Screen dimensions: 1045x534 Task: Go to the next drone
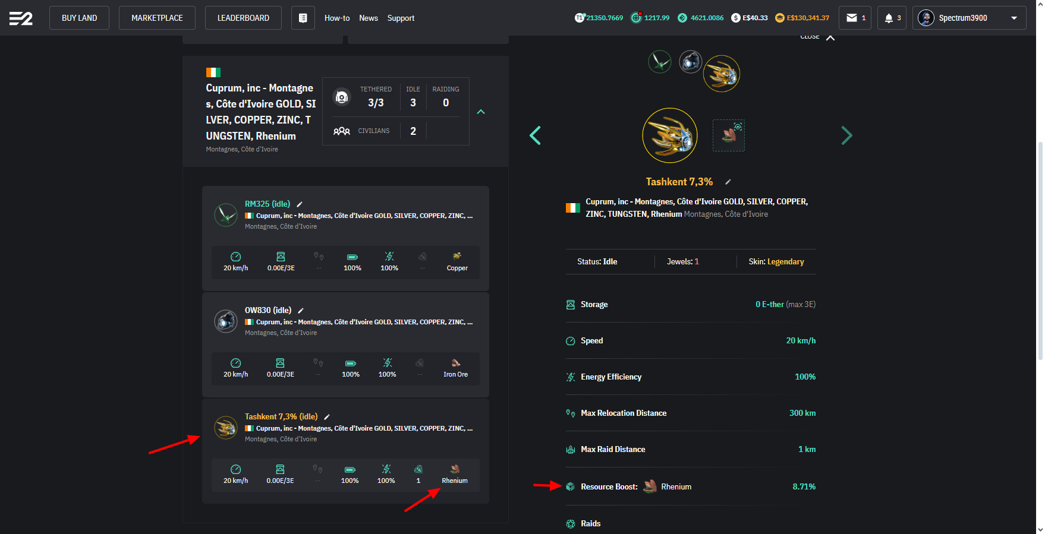[x=846, y=135]
